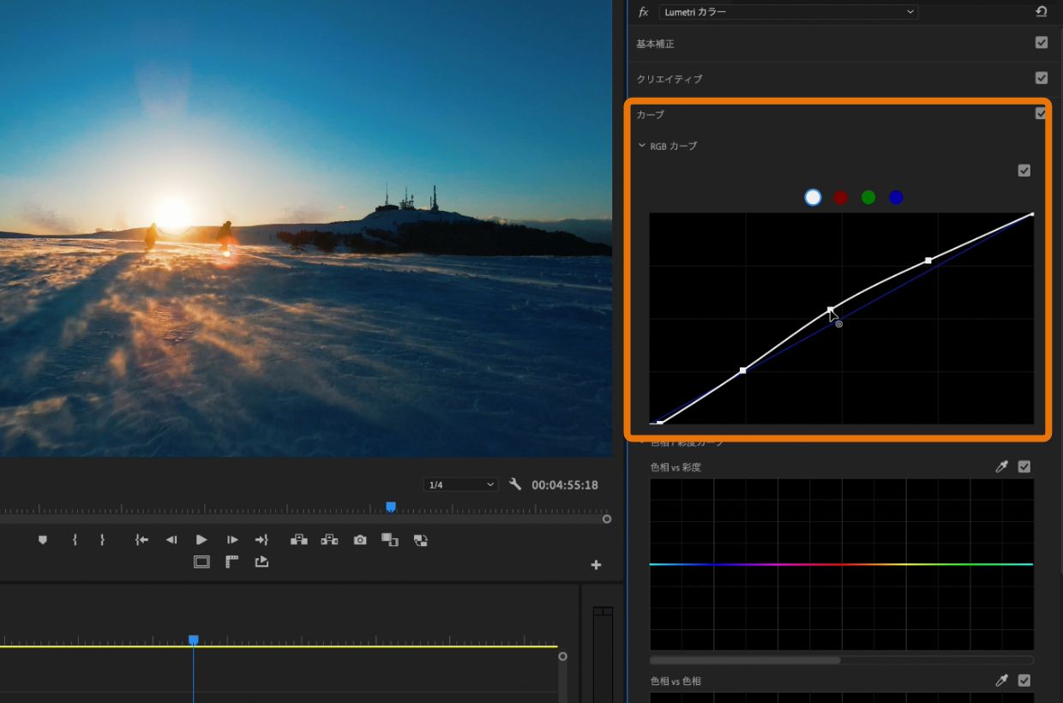Pick the 色相 vs 色相 eyedropper

1001,681
